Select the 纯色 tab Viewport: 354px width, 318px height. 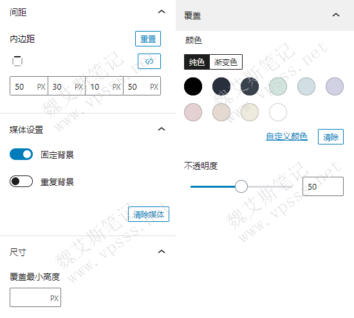click(x=197, y=62)
